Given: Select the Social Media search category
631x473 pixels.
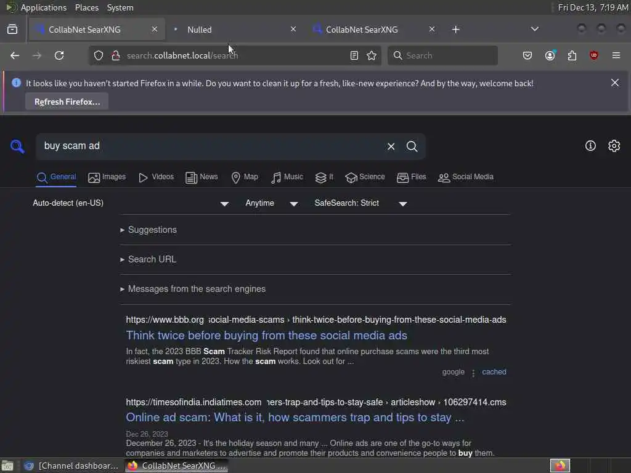Looking at the screenshot, I should 466,177.
